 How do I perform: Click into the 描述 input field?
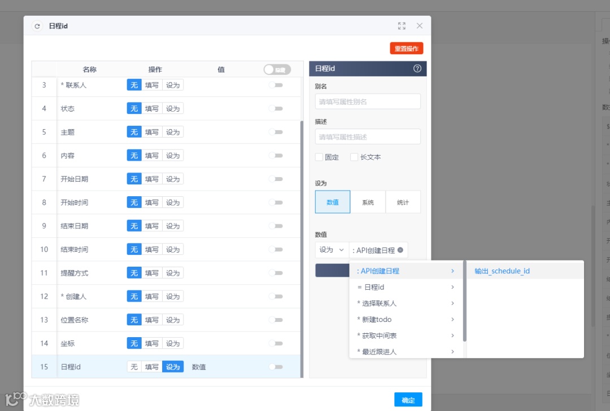point(368,137)
